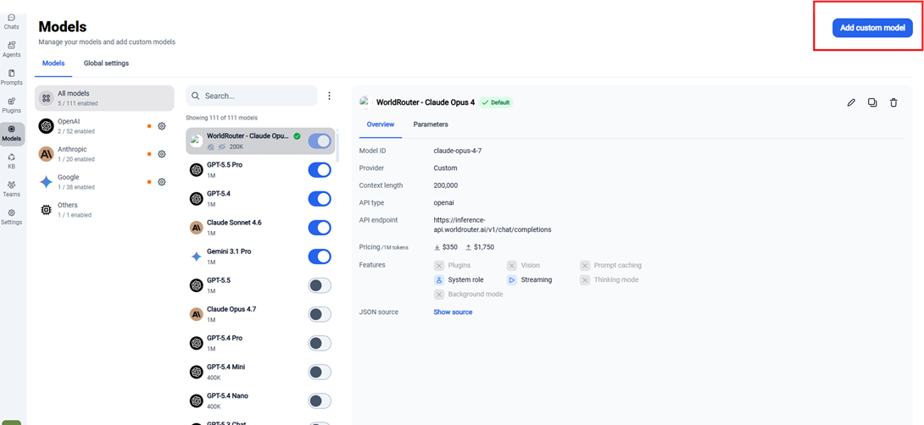Select the Models tab
This screenshot has height=425, width=924.
click(x=53, y=63)
